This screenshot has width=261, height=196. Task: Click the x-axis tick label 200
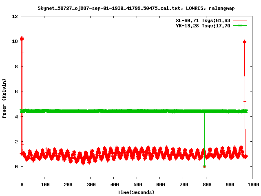click(x=68, y=185)
